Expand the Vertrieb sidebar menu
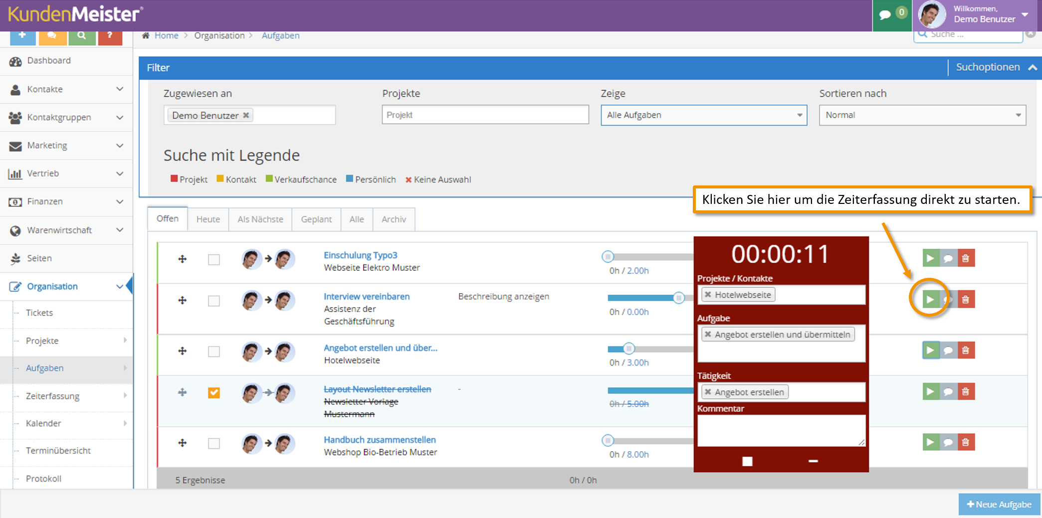Image resolution: width=1042 pixels, height=518 pixels. (66, 173)
